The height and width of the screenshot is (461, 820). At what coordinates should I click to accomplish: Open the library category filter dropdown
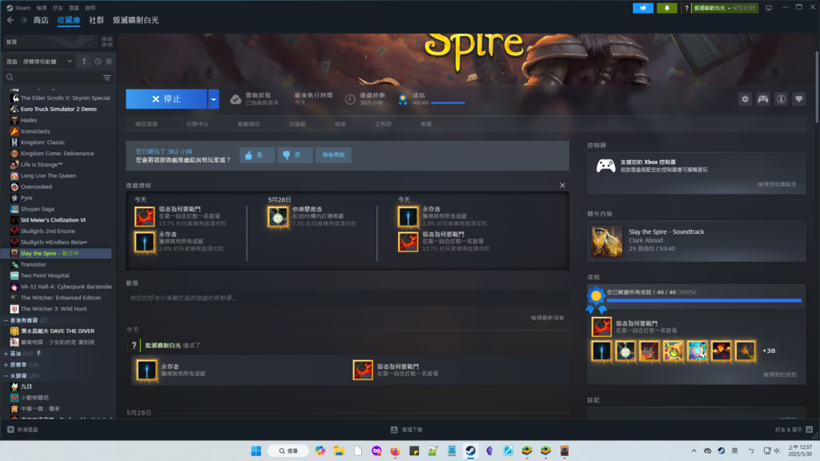tap(39, 61)
